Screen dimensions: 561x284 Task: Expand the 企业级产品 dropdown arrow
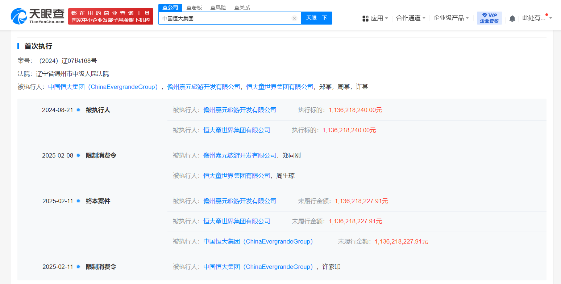pos(467,18)
